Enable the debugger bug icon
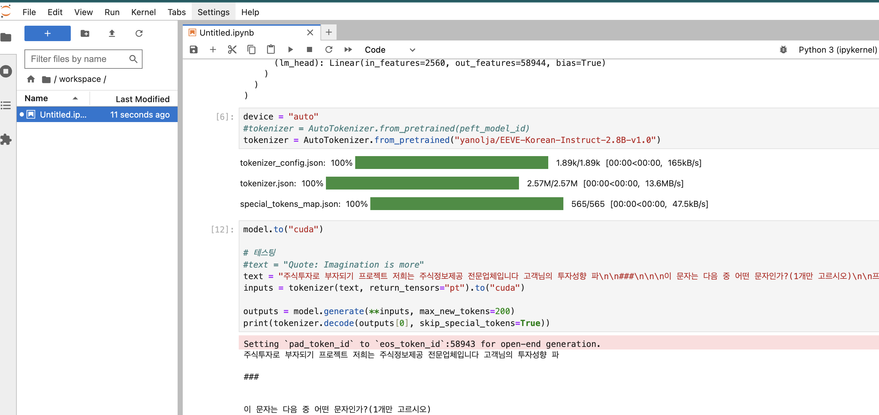879x415 pixels. tap(783, 50)
